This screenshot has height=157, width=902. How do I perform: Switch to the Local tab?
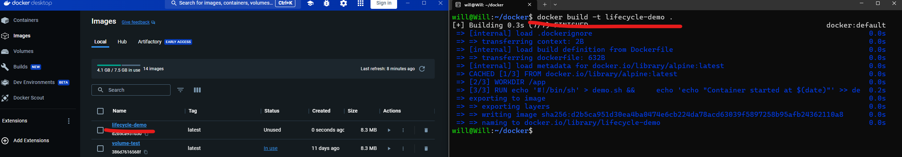coord(100,42)
